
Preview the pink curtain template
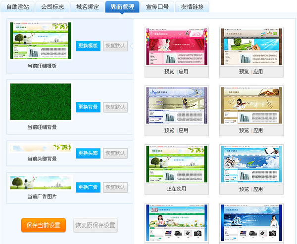point(169,72)
